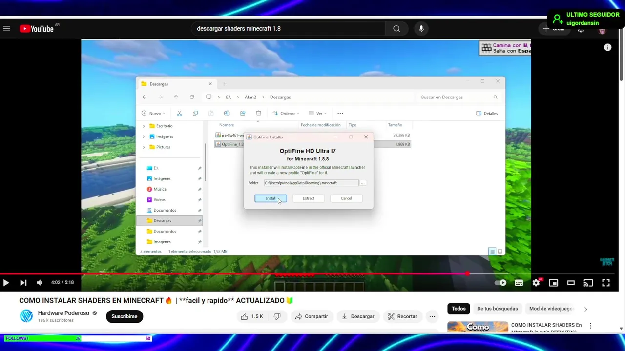Show more filter chips arrow
The height and width of the screenshot is (351, 625).
[x=585, y=309]
